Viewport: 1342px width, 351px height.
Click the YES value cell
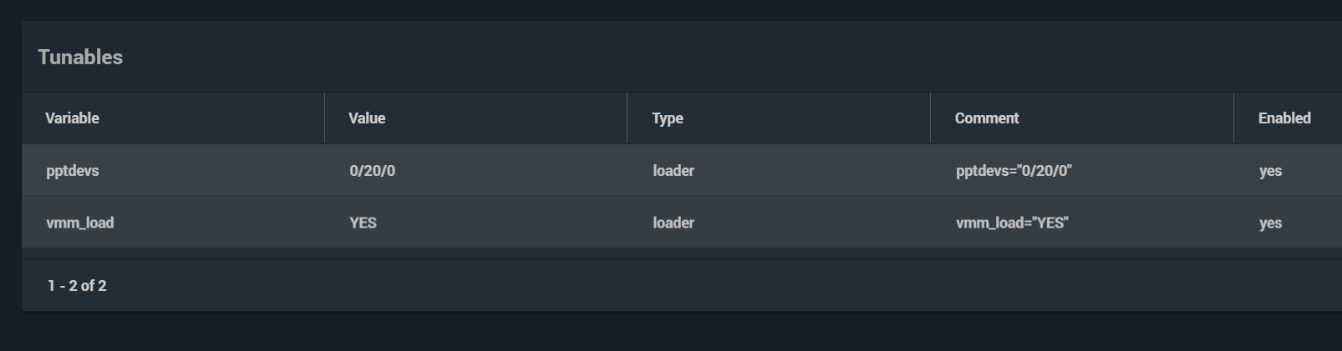point(363,223)
